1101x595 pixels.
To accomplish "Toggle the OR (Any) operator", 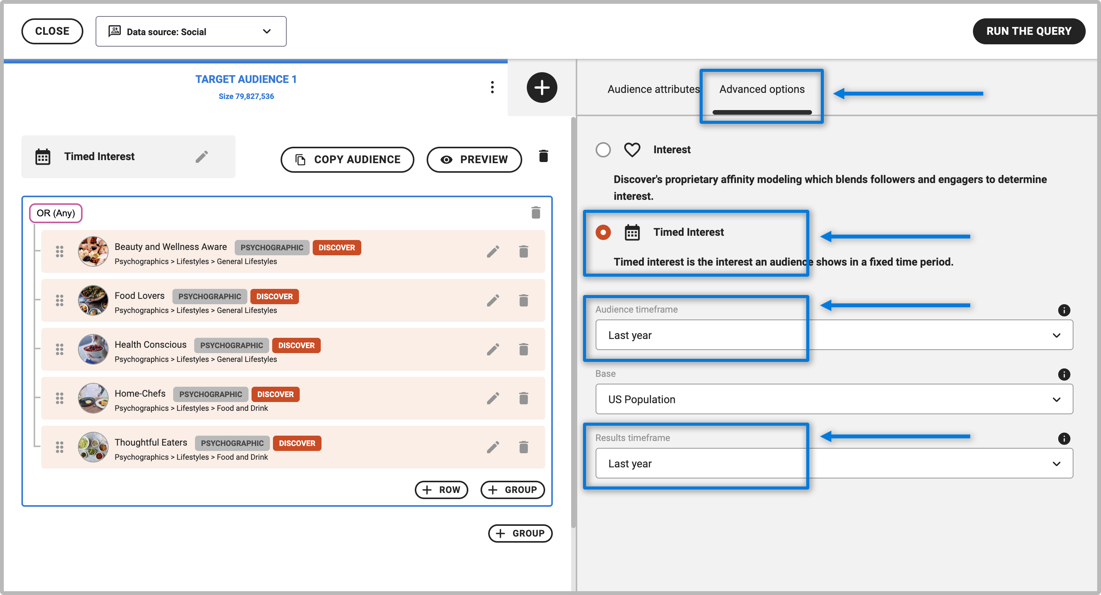I will (55, 213).
